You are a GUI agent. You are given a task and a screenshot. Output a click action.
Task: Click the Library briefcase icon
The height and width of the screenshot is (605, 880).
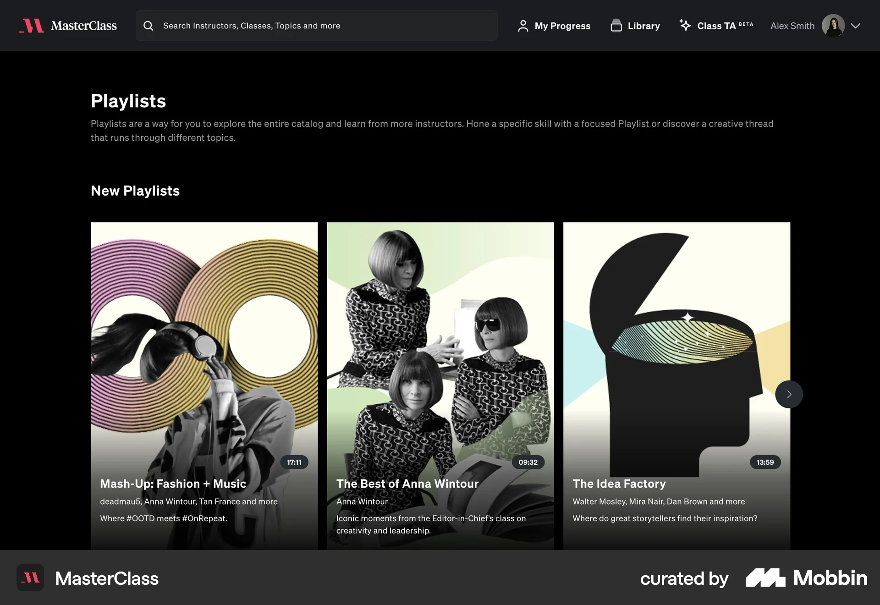[616, 26]
